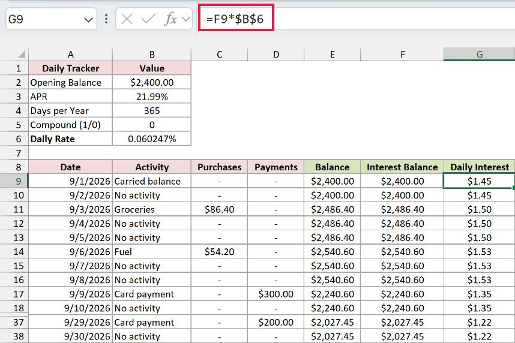Select Daily Interest $1.35 in row 17

click(x=479, y=294)
